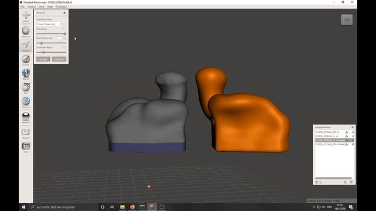Open the Actions menu
Viewport: 376px width, 211px height.
[32, 6]
